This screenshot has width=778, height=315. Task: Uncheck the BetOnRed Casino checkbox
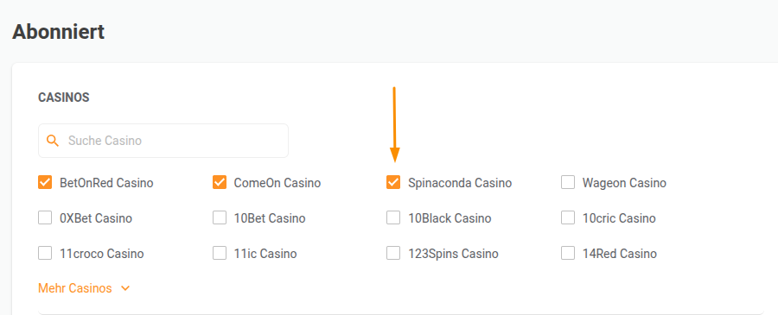(45, 183)
